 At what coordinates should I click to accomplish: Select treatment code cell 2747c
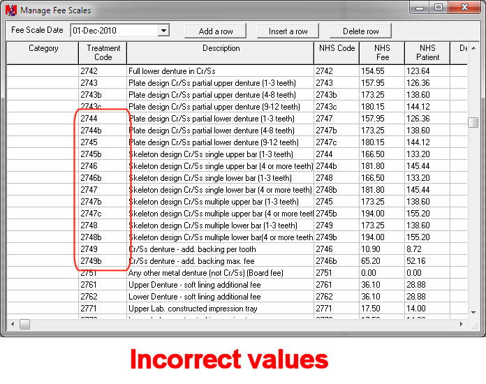[x=103, y=214]
